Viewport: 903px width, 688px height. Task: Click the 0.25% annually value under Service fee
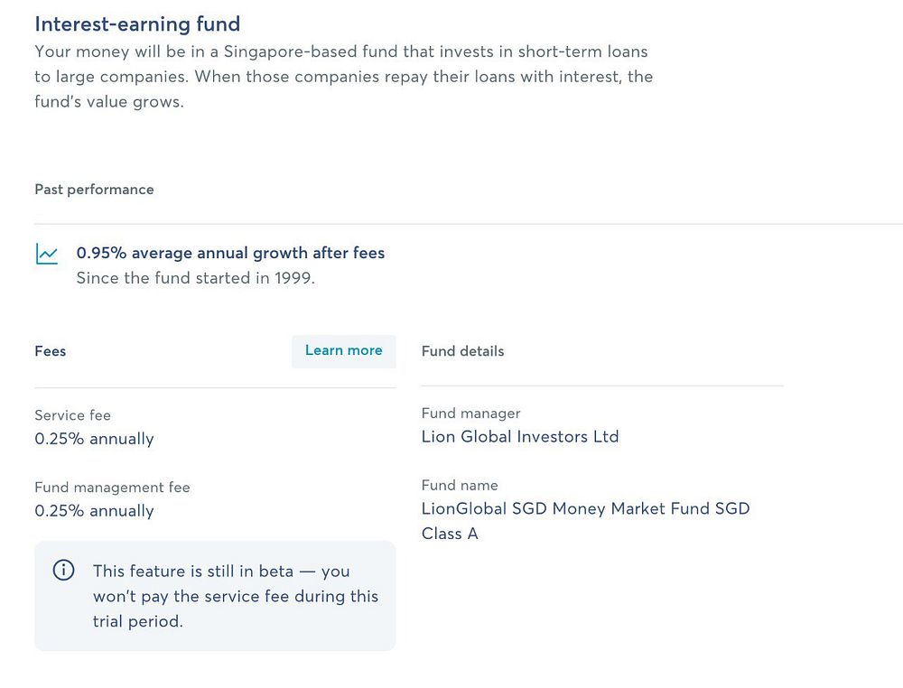tap(94, 439)
